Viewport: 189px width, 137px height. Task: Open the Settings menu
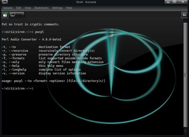pyautogui.click(x=57, y=8)
